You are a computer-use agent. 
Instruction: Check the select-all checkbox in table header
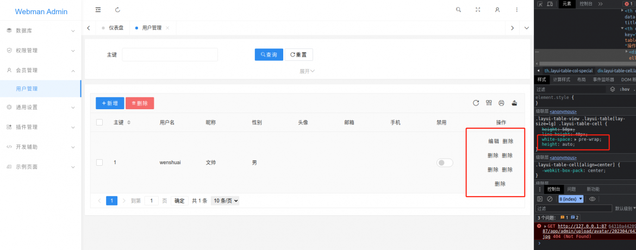[99, 123]
